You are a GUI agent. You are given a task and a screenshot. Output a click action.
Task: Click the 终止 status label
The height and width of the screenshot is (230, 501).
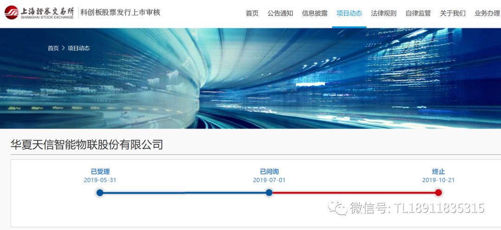pos(438,172)
